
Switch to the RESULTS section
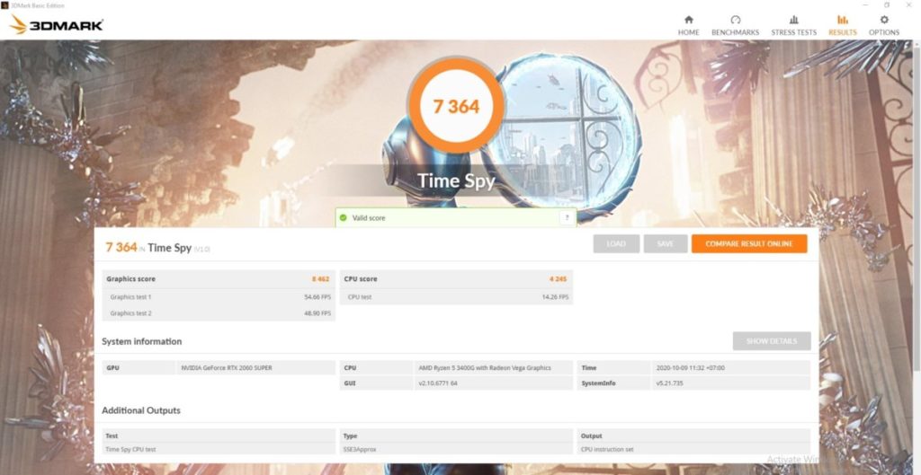point(842,26)
